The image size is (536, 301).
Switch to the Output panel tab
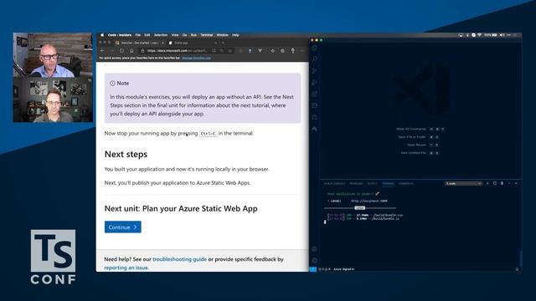point(372,184)
